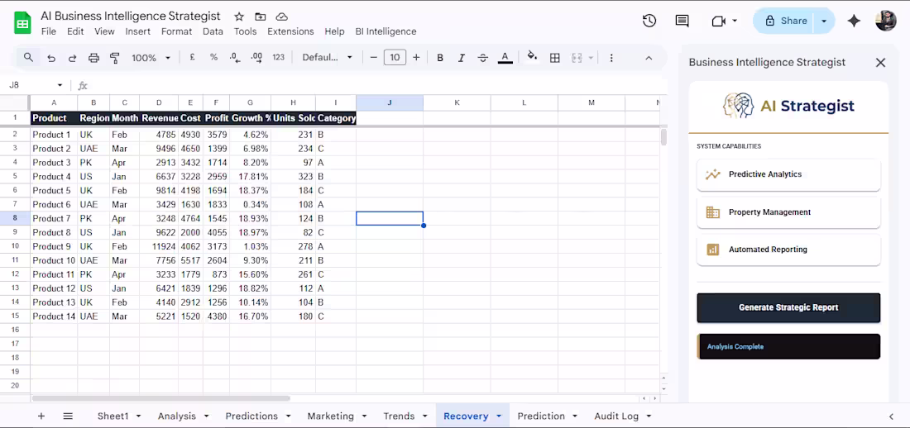Open the Share options dropdown arrow
Screen dimensions: 910x428
(823, 21)
